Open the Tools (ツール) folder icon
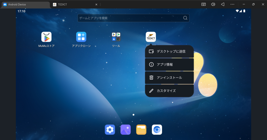The height and width of the screenshot is (140, 267). pyautogui.click(x=116, y=37)
